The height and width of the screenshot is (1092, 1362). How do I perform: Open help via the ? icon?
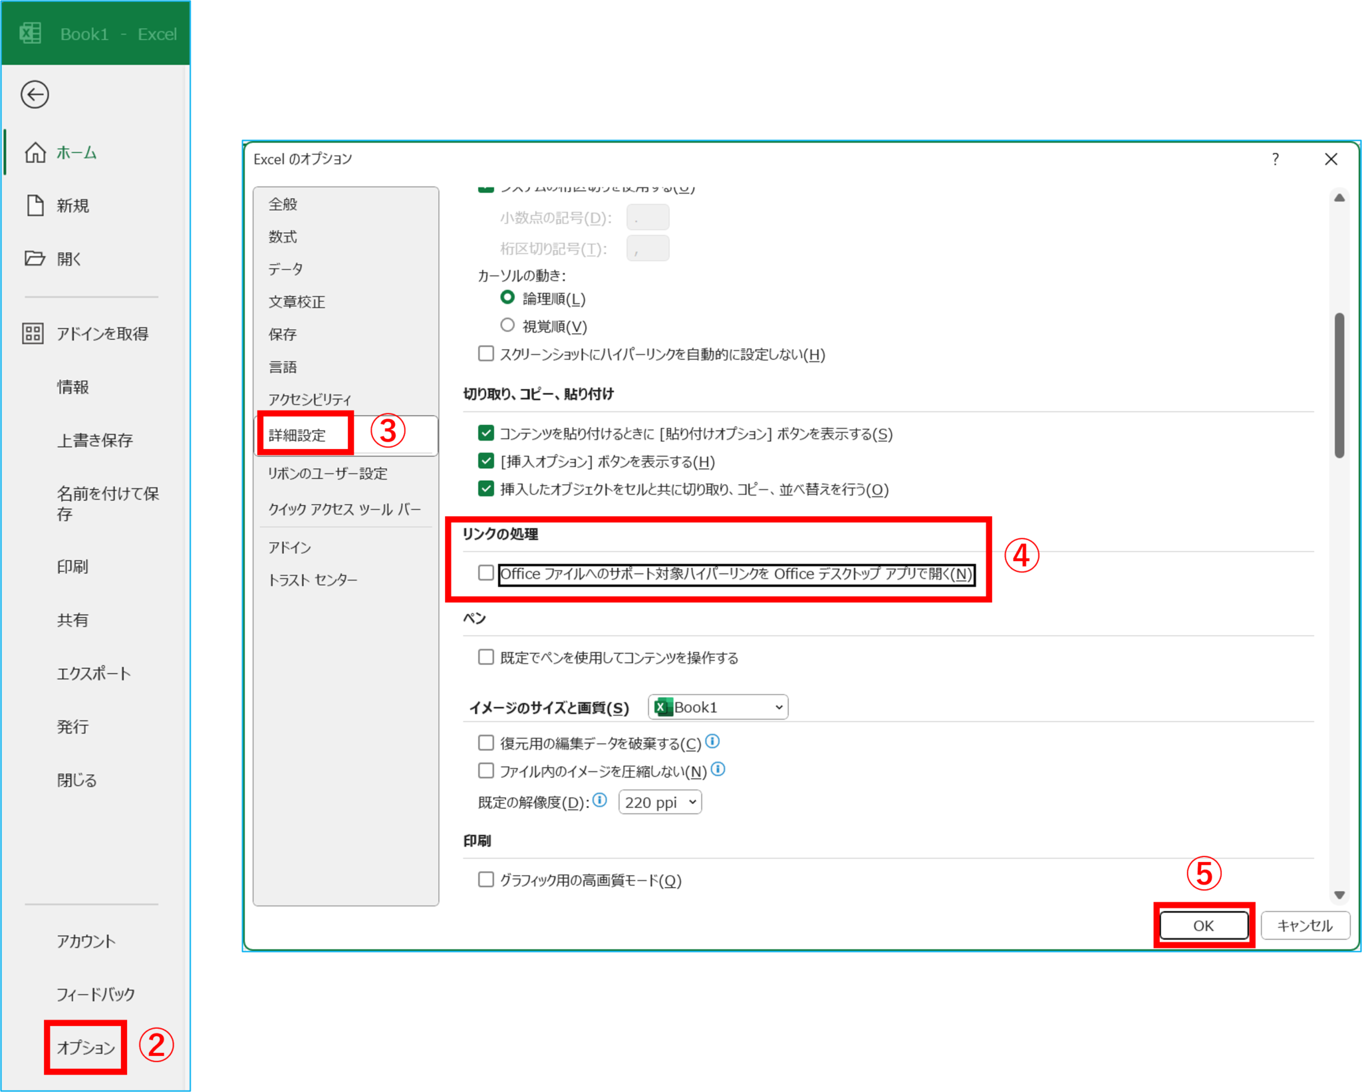coord(1275,159)
